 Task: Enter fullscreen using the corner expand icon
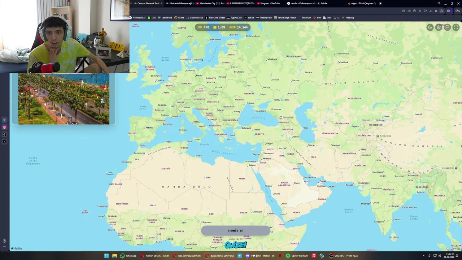click(x=456, y=27)
